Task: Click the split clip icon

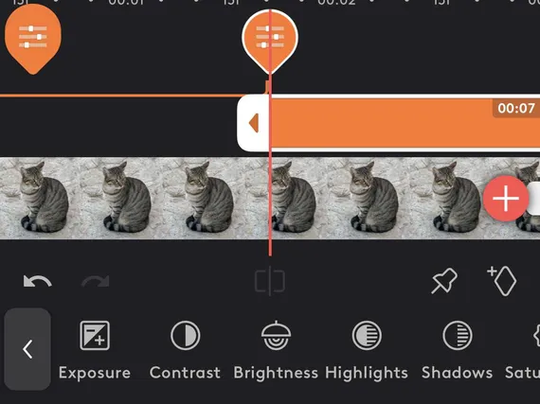Action: 270,281
